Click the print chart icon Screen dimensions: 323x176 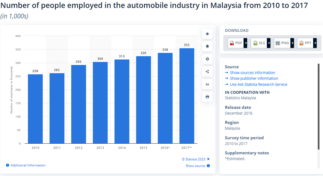pos(207,97)
